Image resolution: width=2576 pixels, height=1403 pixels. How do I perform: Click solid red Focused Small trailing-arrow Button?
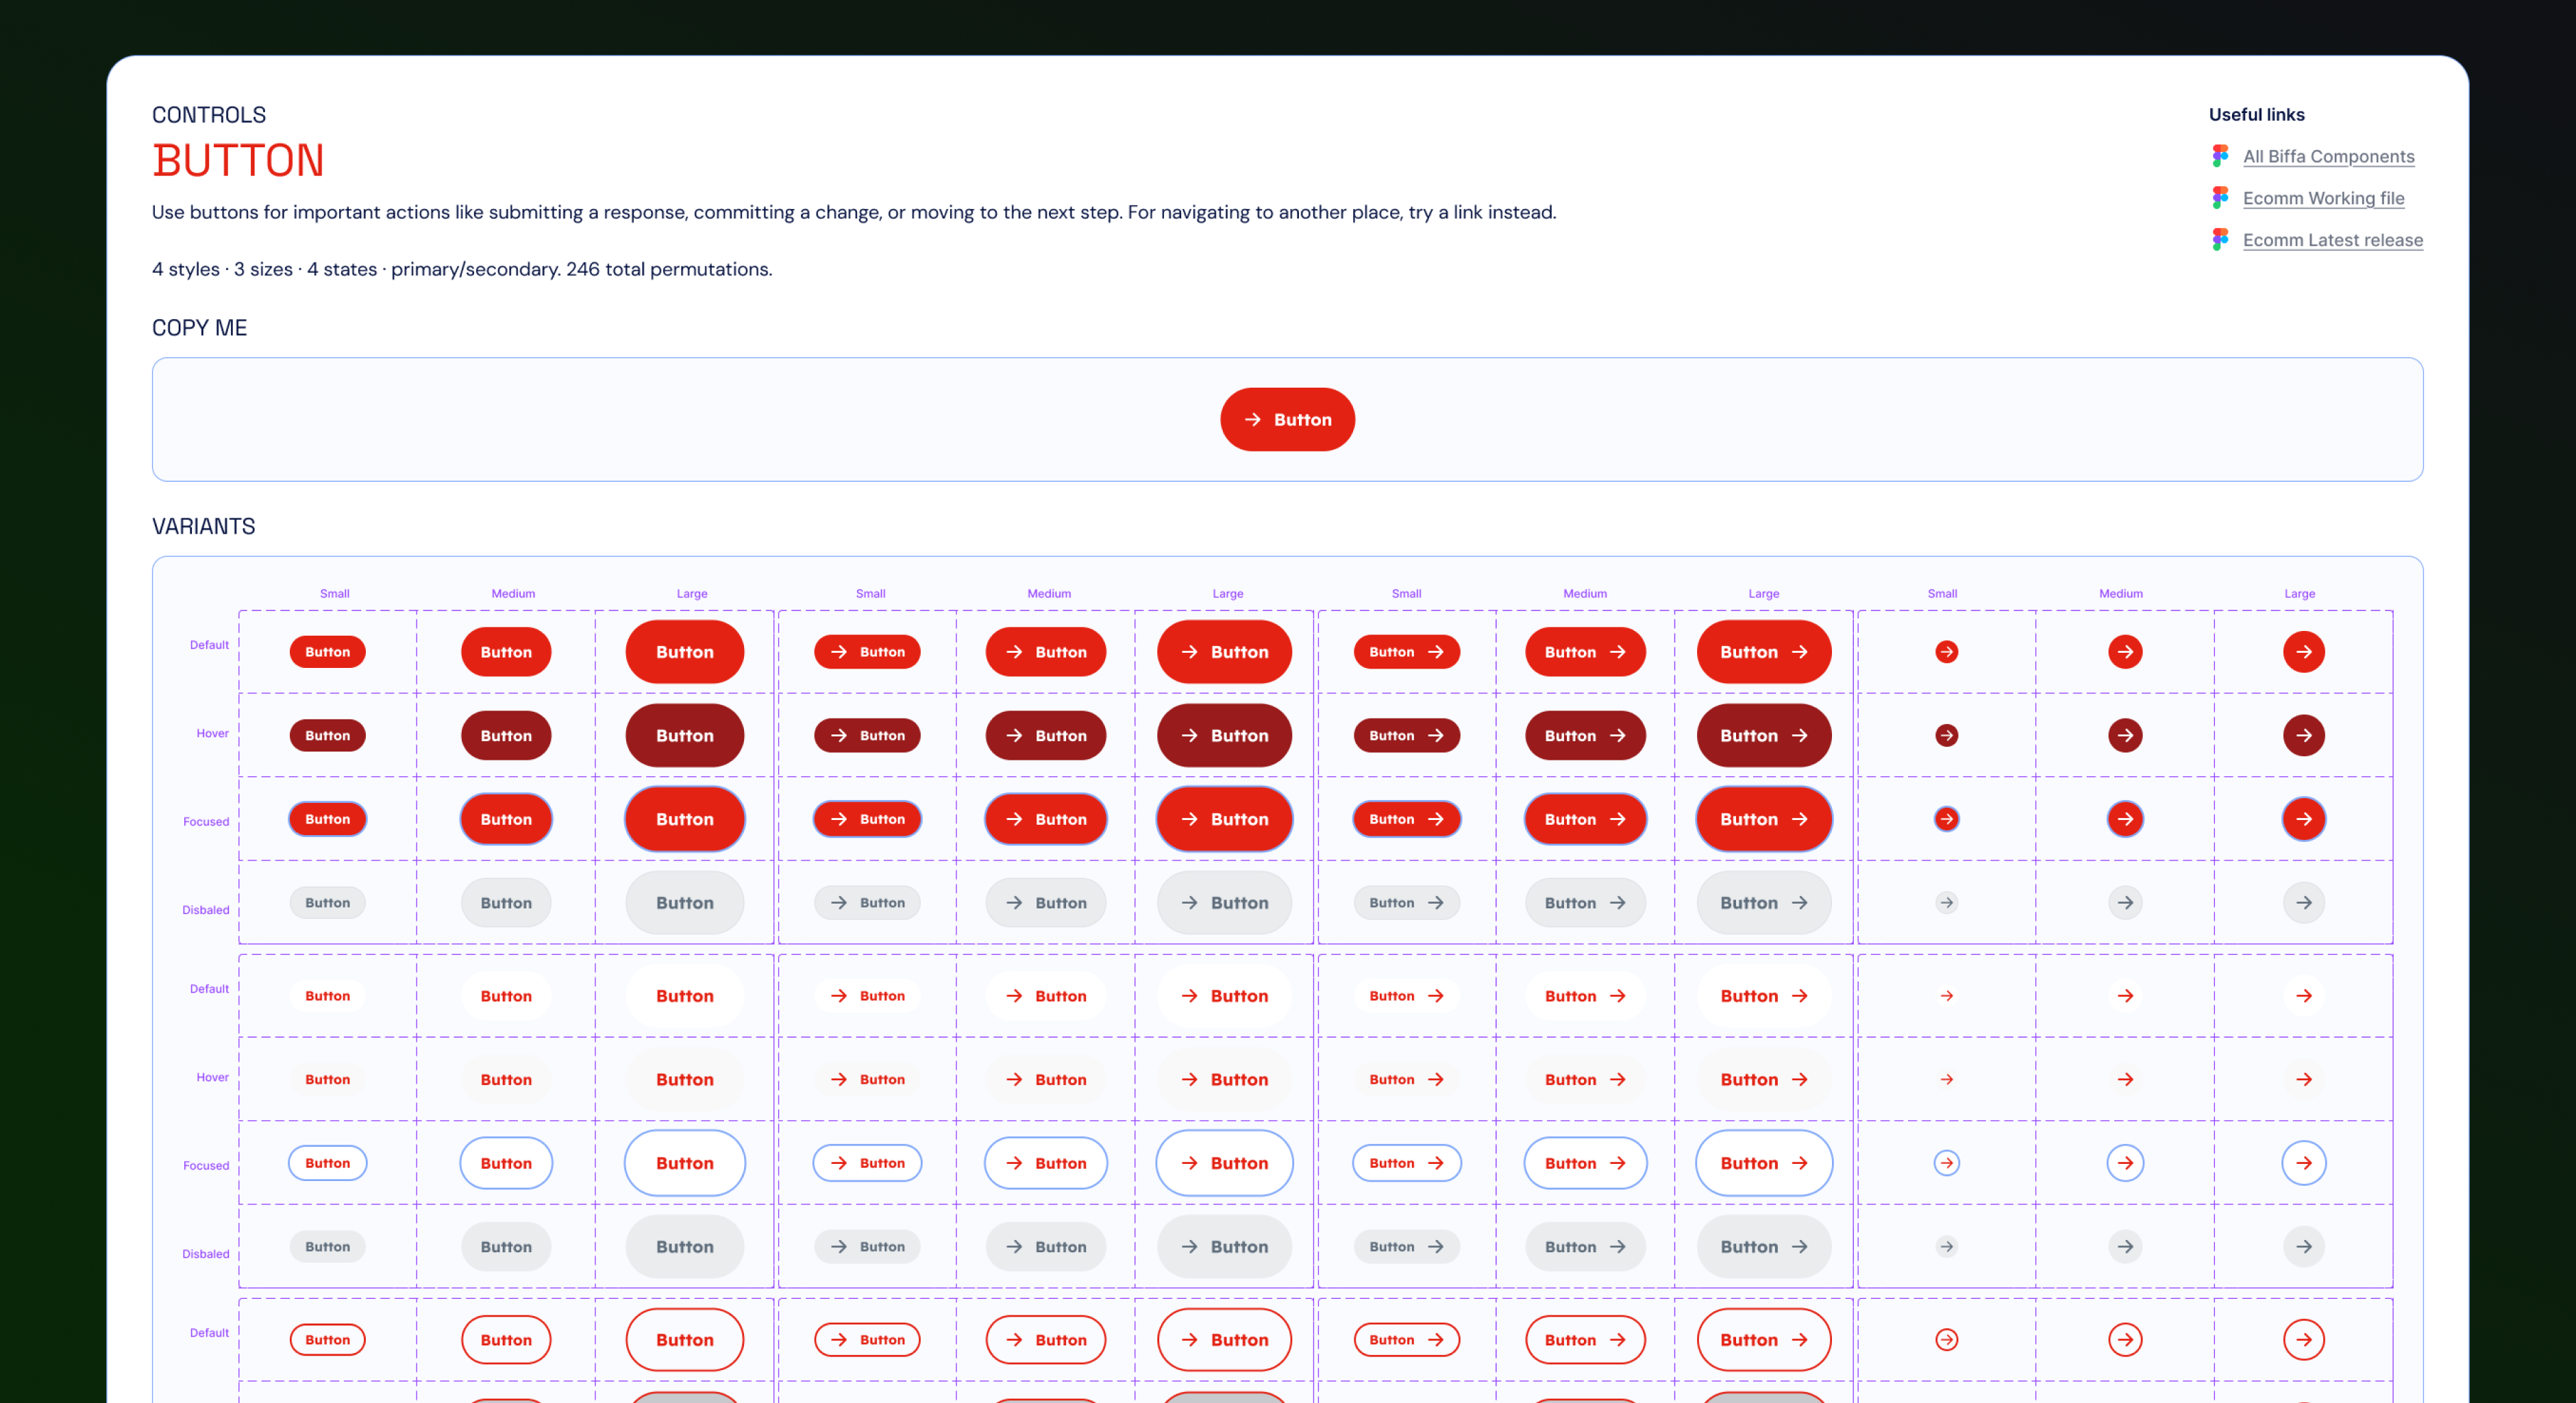1407,819
